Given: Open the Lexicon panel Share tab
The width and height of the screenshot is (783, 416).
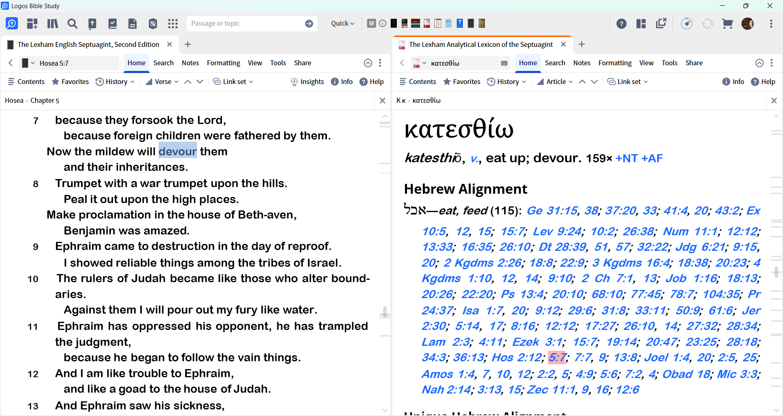Looking at the screenshot, I should [x=694, y=63].
